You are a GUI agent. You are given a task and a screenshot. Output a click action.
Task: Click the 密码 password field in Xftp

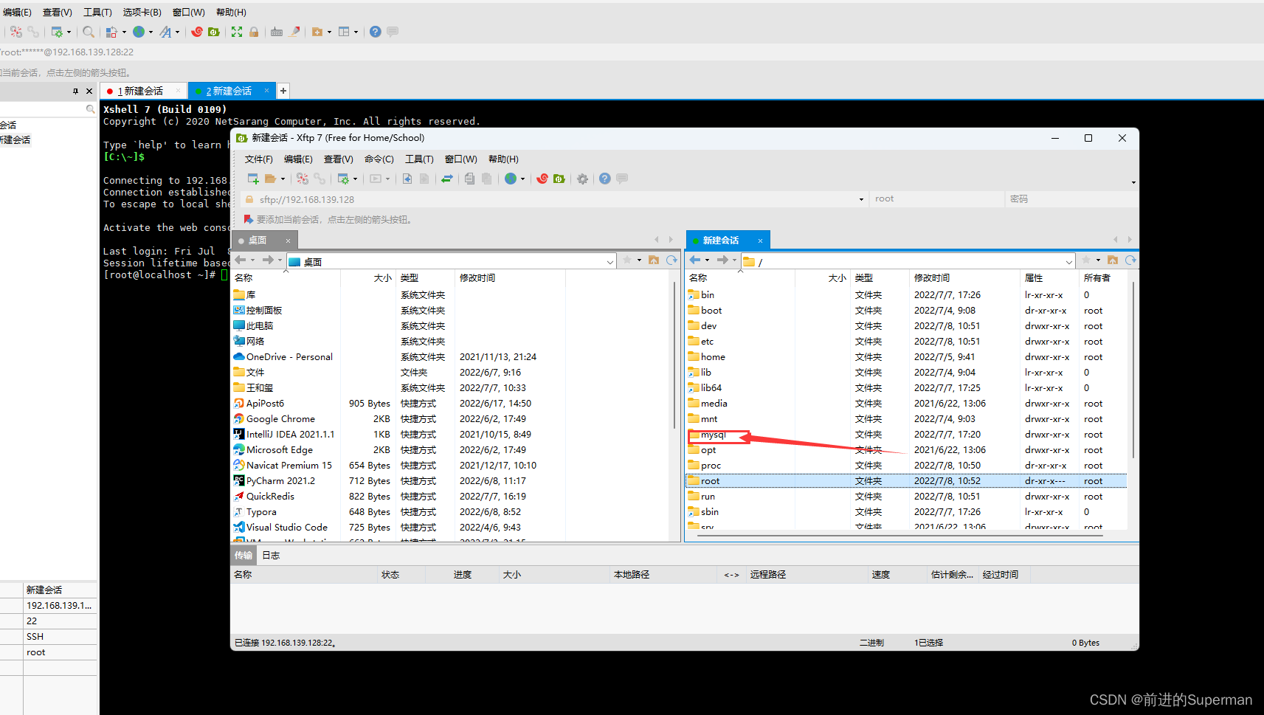1070,199
